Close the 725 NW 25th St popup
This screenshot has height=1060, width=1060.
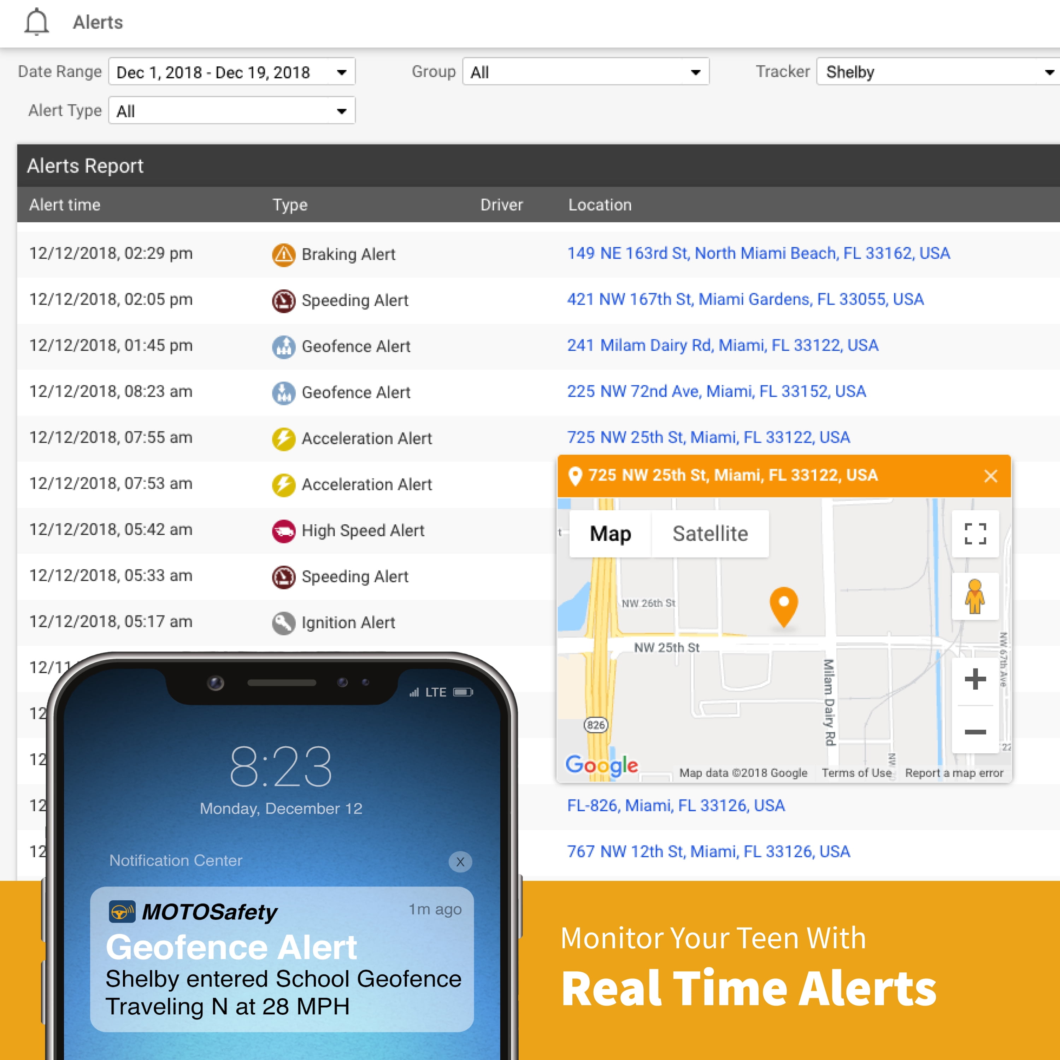990,476
